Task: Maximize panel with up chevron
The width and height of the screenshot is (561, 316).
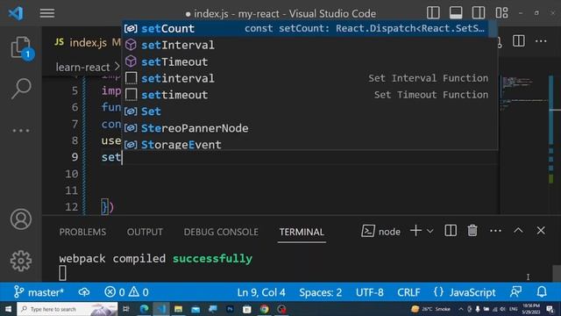Action: [518, 230]
